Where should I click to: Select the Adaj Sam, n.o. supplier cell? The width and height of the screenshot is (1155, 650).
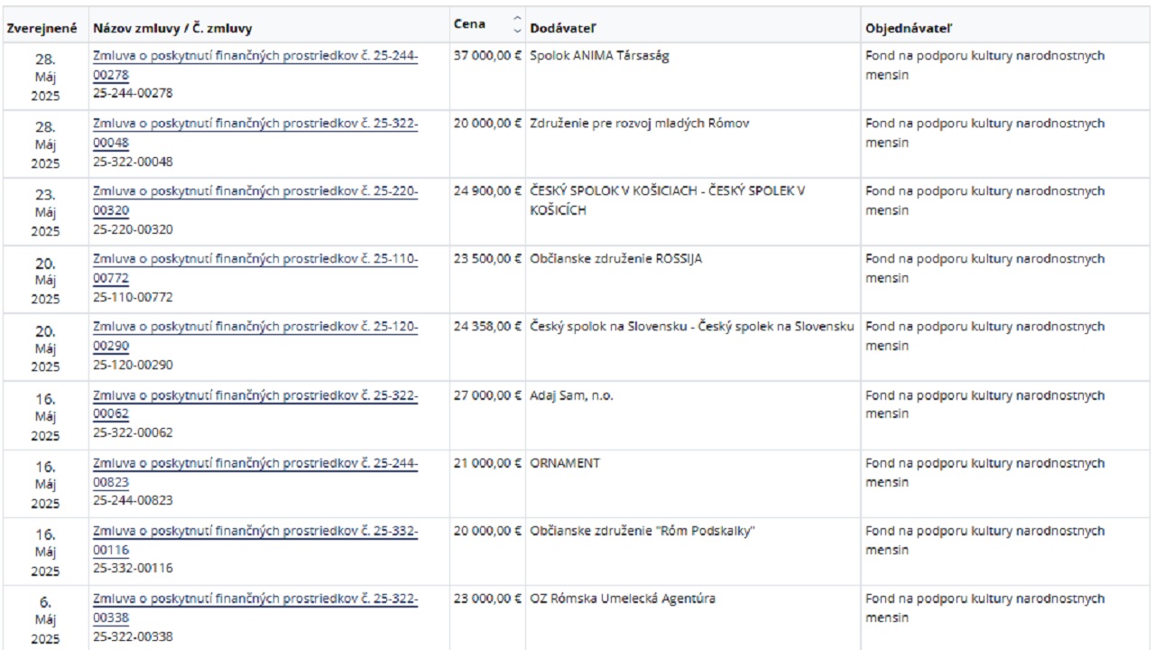coord(571,395)
